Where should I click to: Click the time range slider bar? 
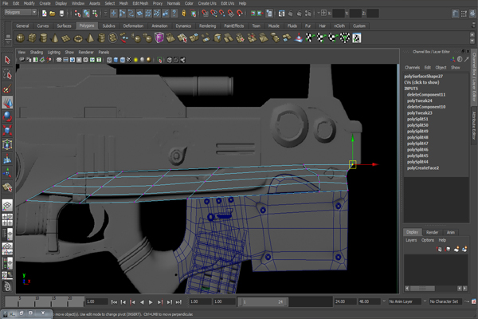pos(263,302)
